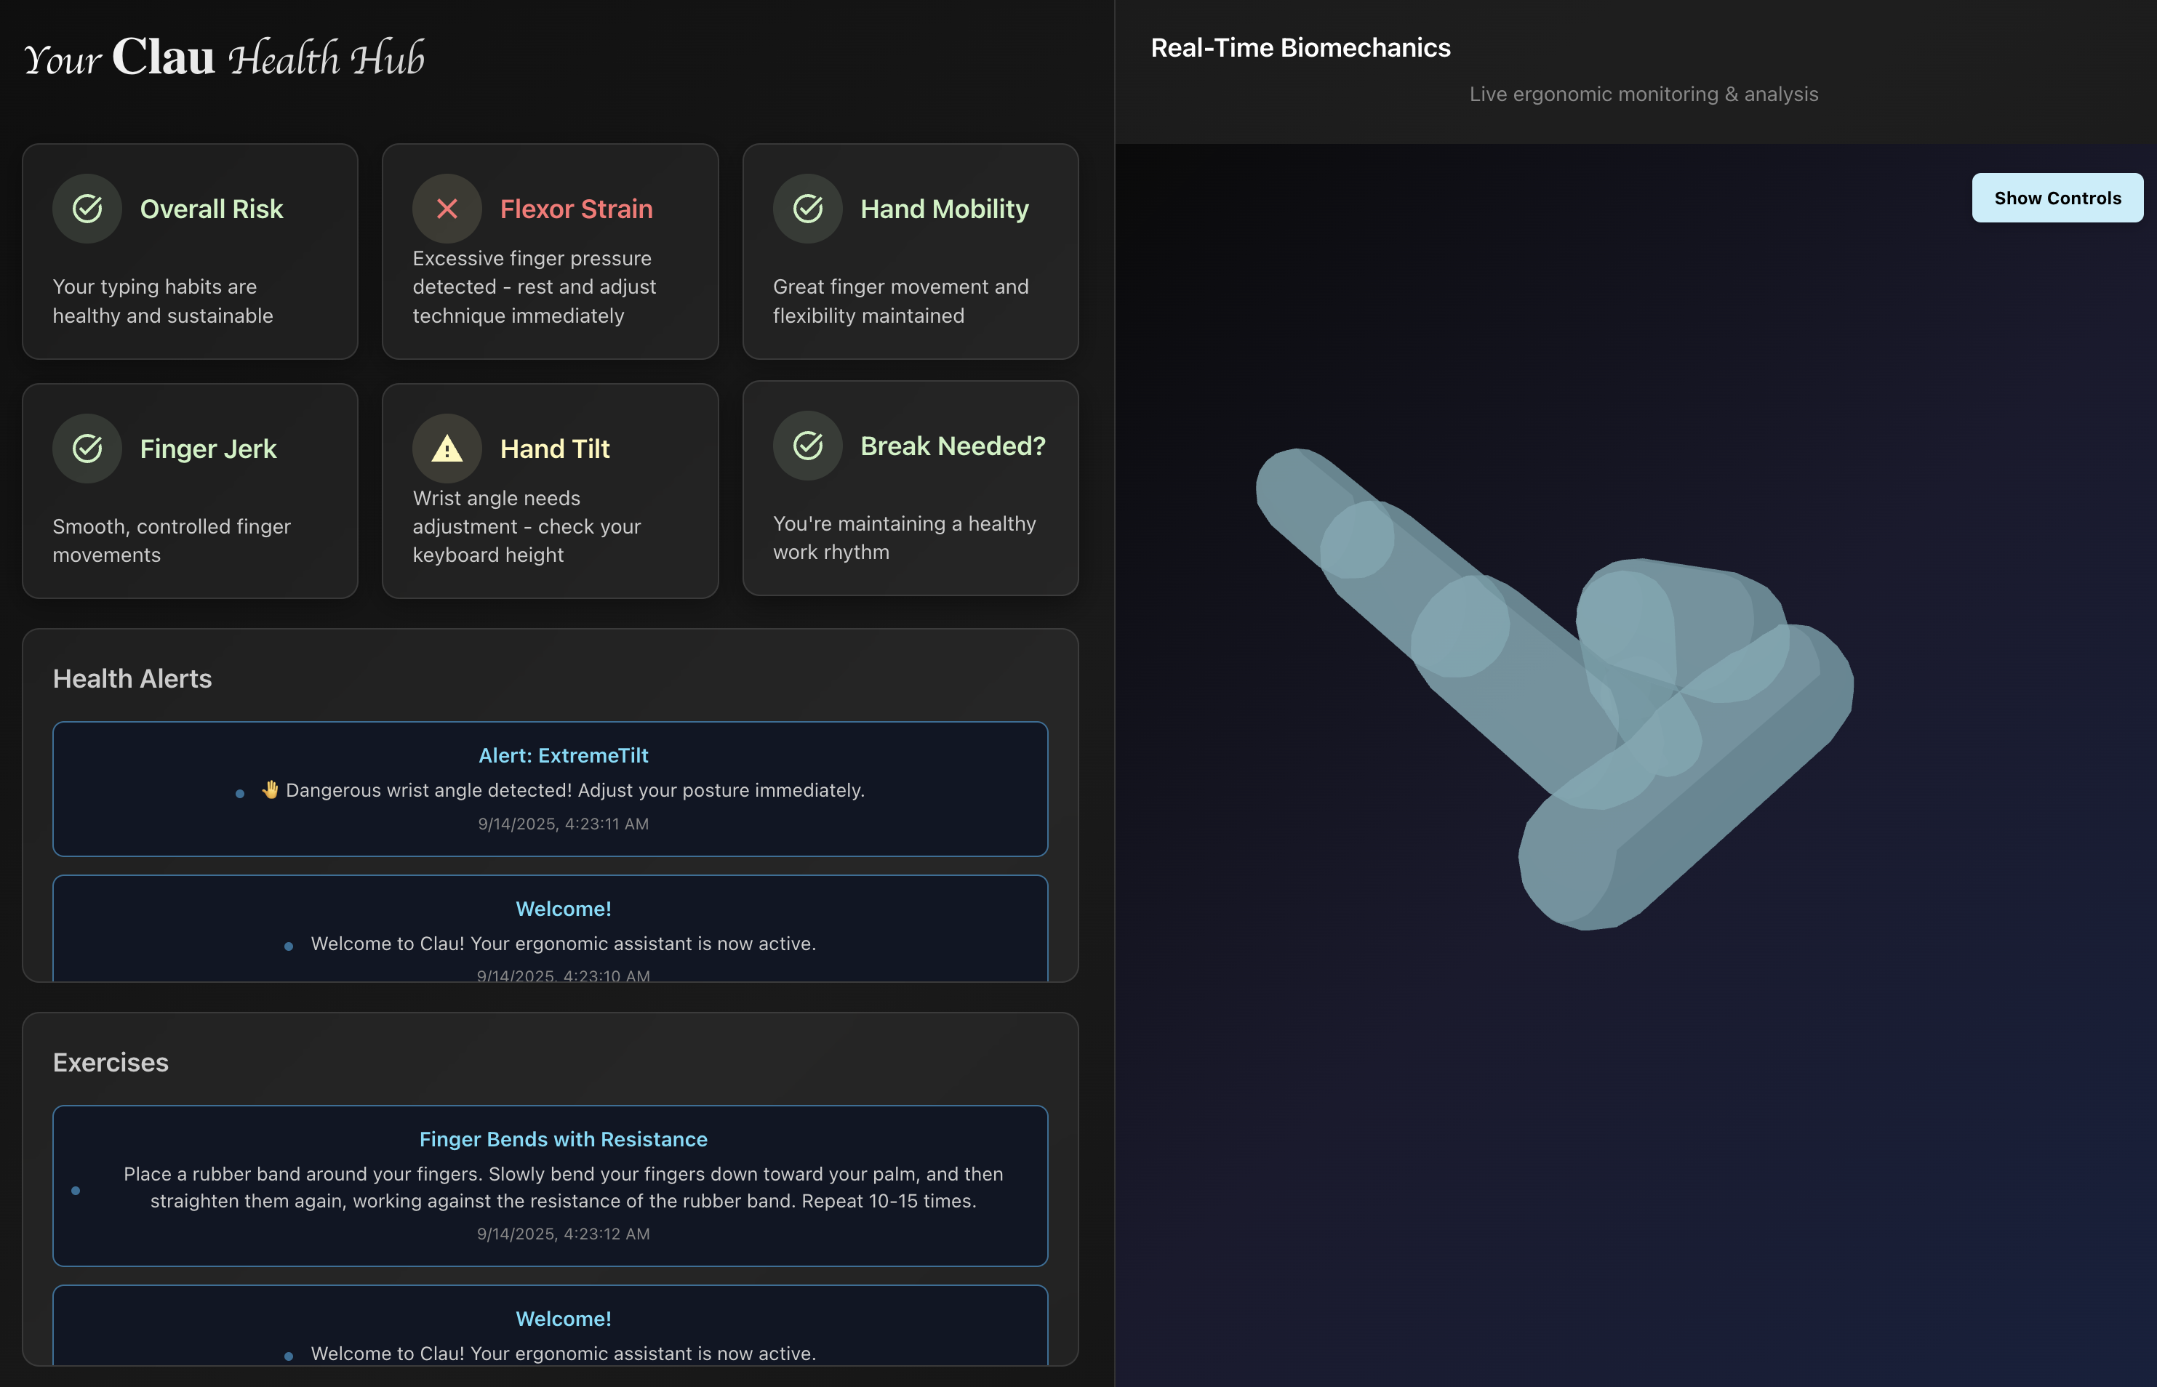
Task: Open the Finger Bends with Resistance title
Action: [563, 1139]
